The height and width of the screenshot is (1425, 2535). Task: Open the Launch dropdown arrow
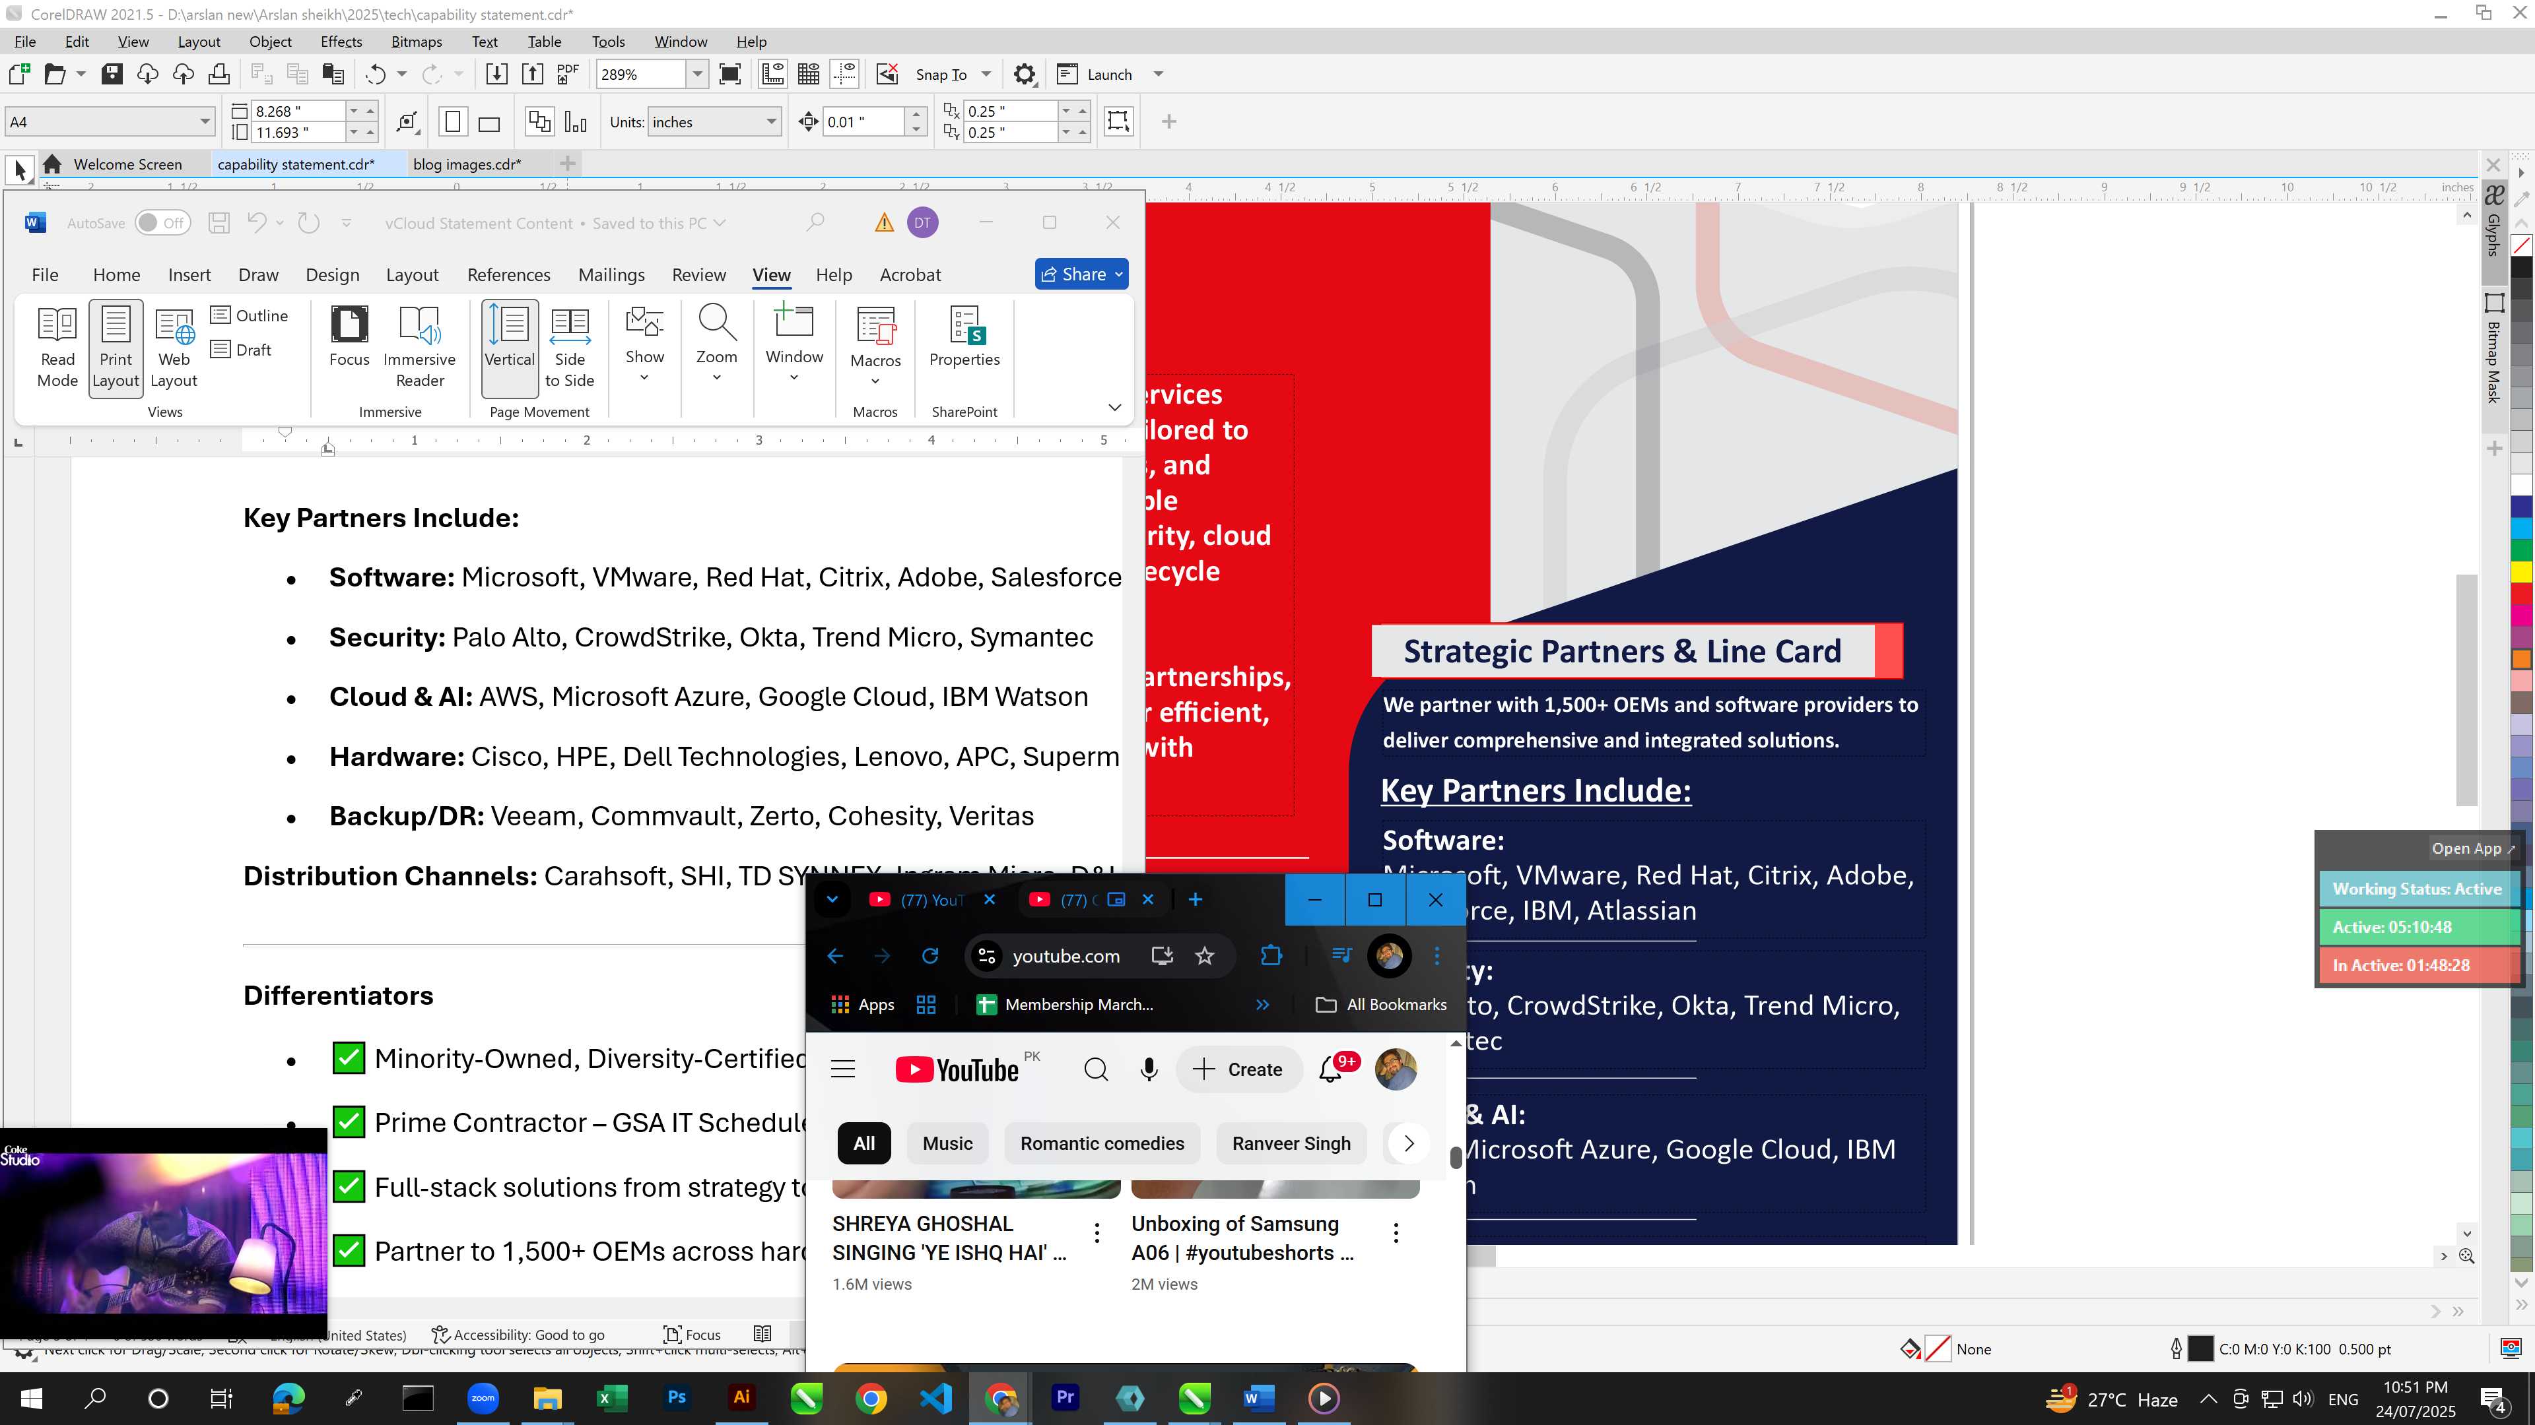point(1159,74)
